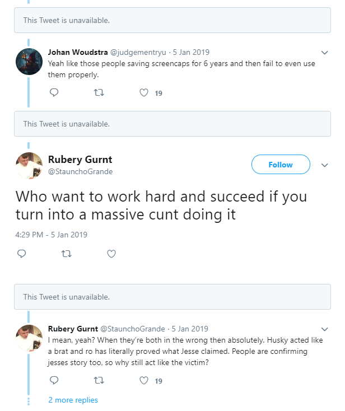Screen dimensions: 345x411
Task: Open options chevron on Johan Woudstra's tweet
Action: tap(324, 53)
